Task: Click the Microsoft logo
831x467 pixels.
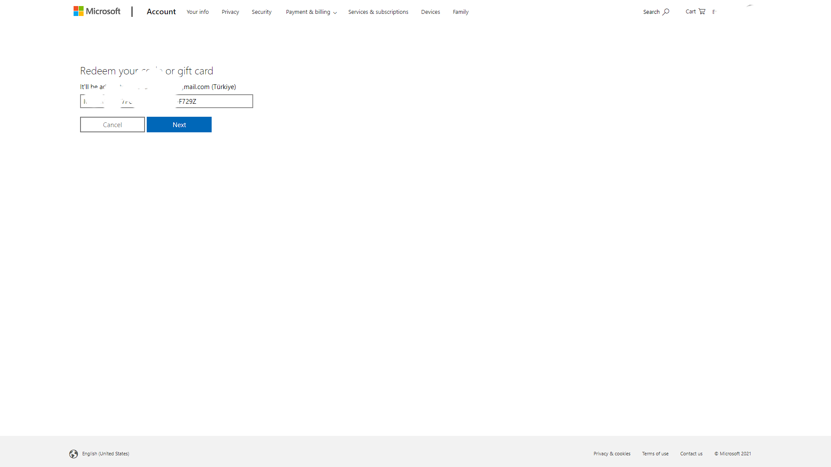Action: coord(97,11)
